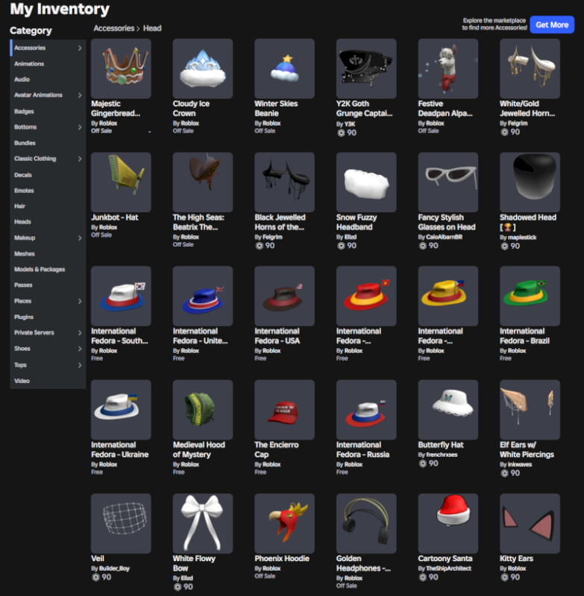Expand the Tops category chevron

point(80,365)
